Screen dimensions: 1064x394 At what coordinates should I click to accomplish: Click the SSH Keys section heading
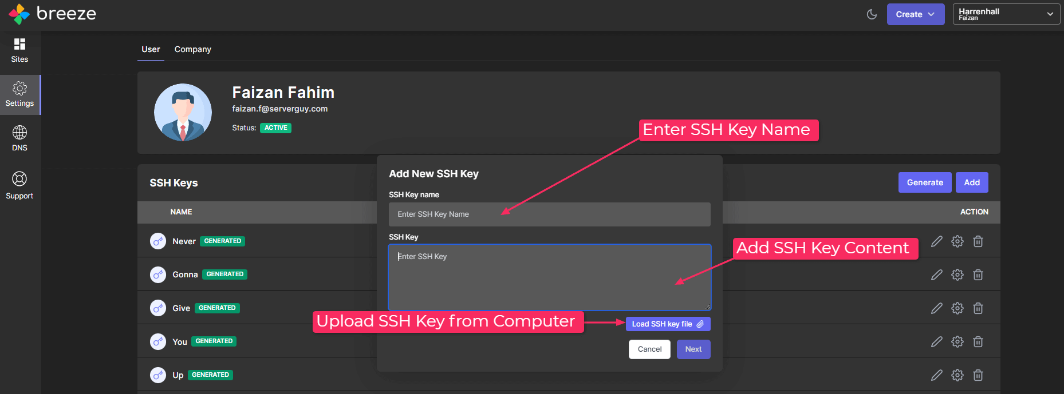(x=174, y=183)
